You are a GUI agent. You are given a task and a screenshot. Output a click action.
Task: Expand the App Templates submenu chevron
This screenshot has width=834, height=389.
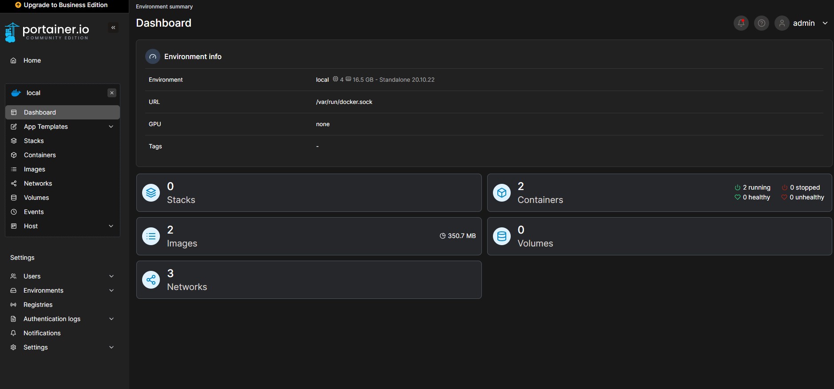click(111, 127)
